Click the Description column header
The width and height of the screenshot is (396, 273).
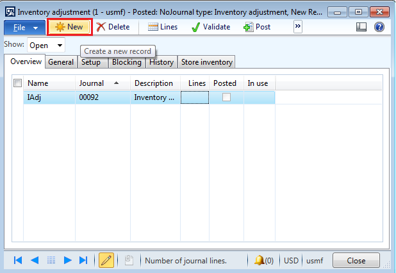(x=155, y=83)
